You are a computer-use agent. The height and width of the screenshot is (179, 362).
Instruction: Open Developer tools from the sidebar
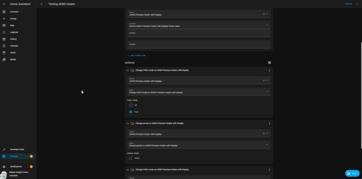click(x=17, y=149)
